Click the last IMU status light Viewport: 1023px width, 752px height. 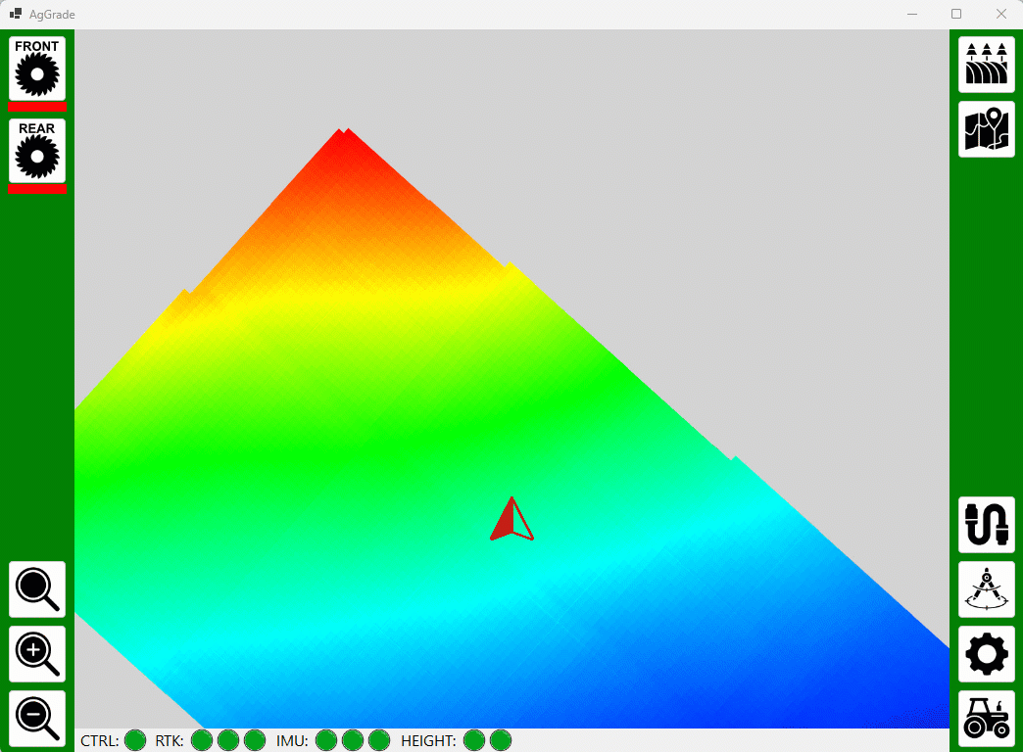click(x=379, y=740)
